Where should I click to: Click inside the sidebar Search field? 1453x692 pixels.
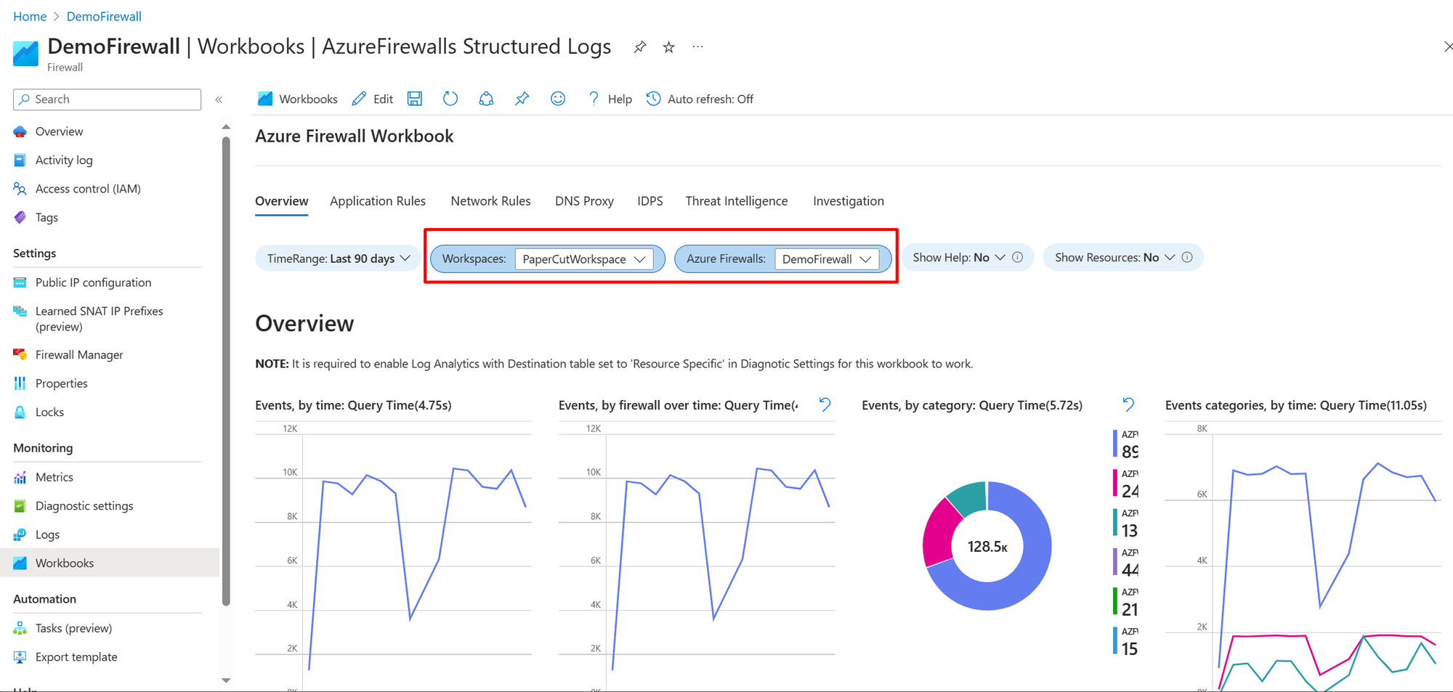pyautogui.click(x=106, y=99)
